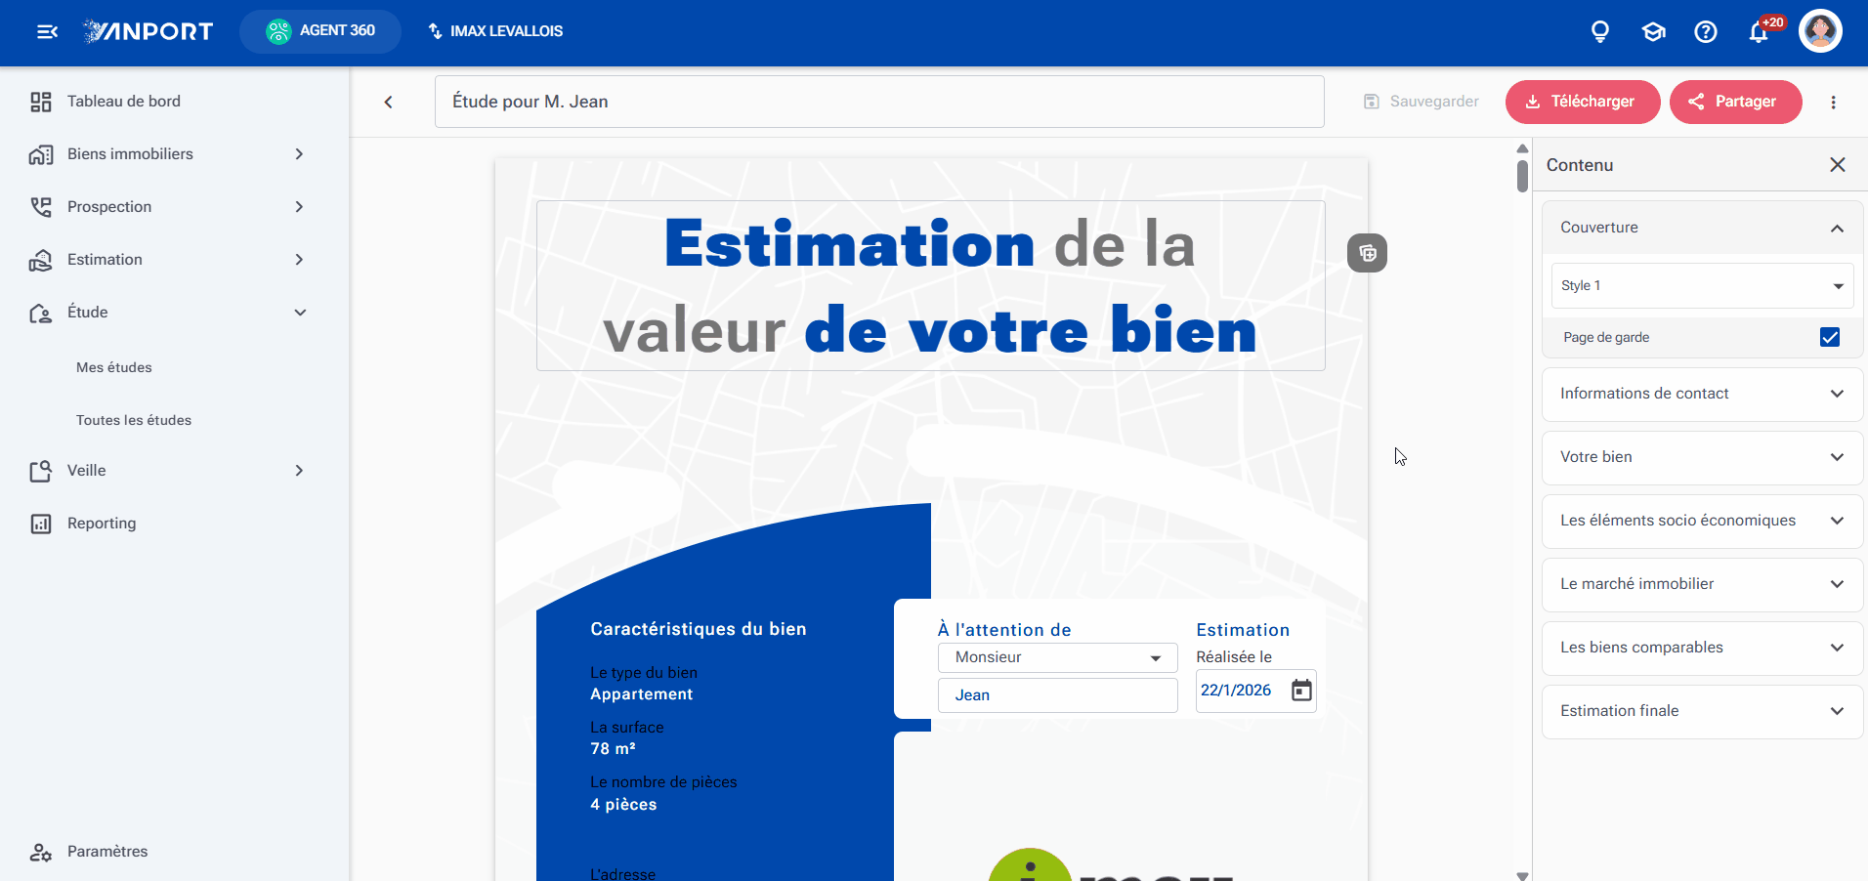Viewport: 1868px width, 881px height.
Task: Click the Étude sidebar icon
Action: [x=41, y=313]
